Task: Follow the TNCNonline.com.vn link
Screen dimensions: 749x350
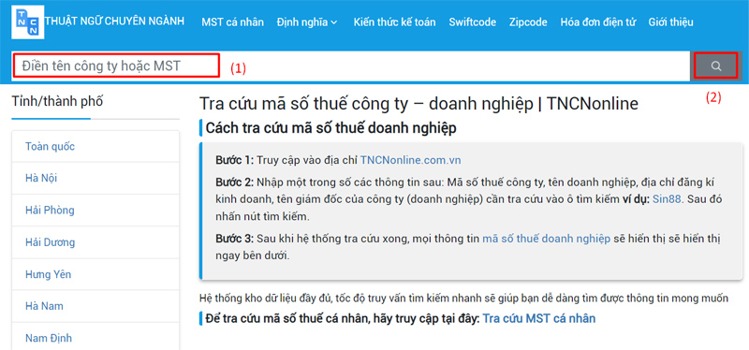Action: pyautogui.click(x=410, y=160)
